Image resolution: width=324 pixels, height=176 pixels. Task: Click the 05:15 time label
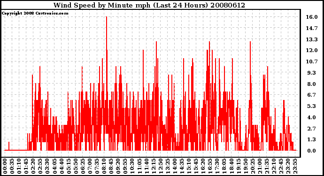[x=69, y=167]
